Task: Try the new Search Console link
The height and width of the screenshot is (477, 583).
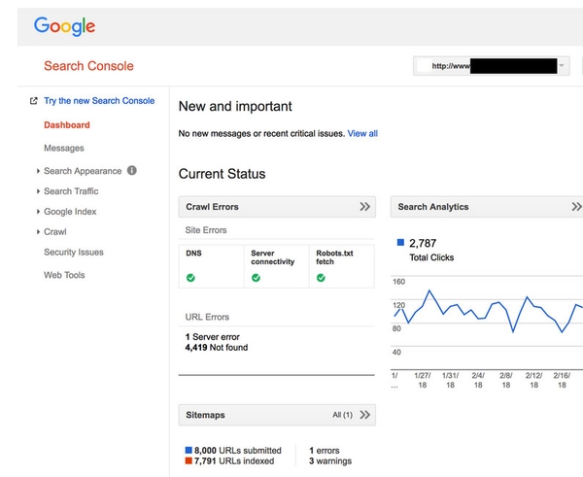Action: [99, 101]
